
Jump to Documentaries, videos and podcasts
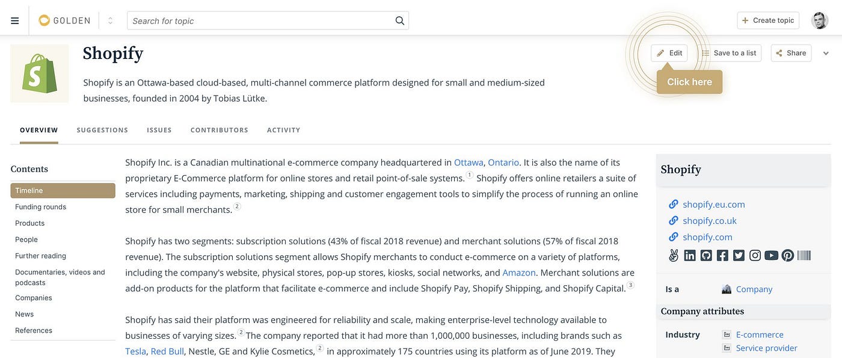click(60, 277)
